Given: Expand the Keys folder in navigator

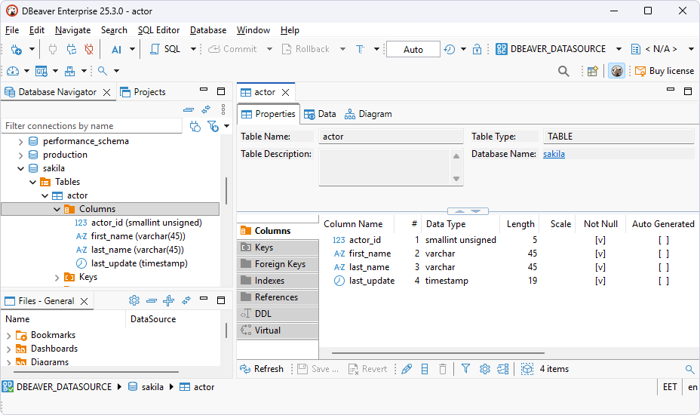Looking at the screenshot, I should click(57, 278).
